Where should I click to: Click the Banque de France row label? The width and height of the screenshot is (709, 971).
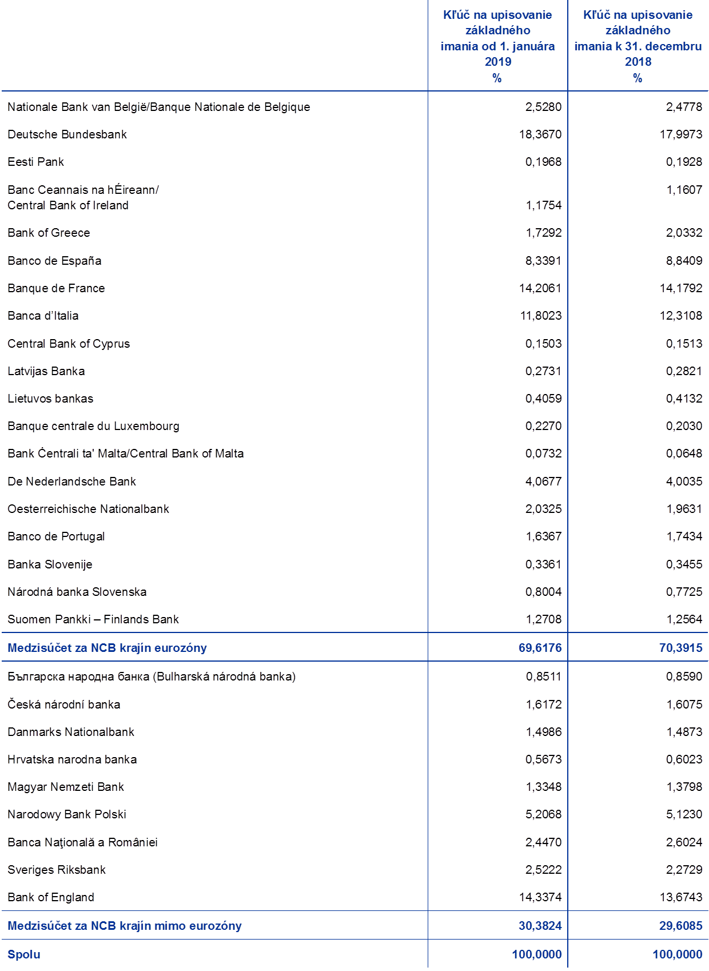click(x=56, y=288)
